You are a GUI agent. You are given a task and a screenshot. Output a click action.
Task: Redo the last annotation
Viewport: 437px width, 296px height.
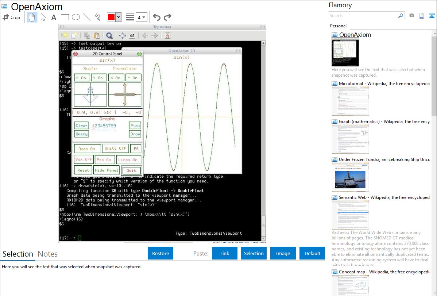coord(167,17)
